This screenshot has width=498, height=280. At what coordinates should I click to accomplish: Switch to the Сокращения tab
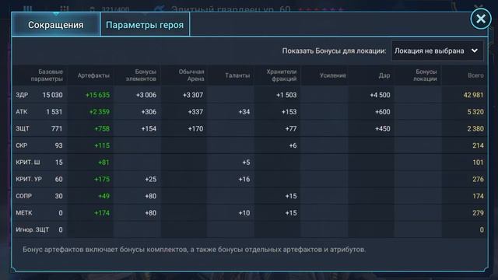coord(56,25)
